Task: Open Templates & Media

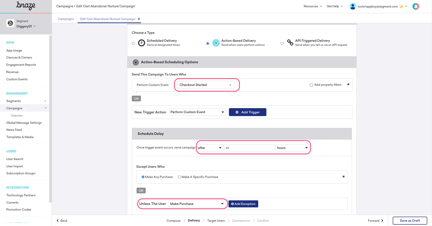Action: click(20, 137)
